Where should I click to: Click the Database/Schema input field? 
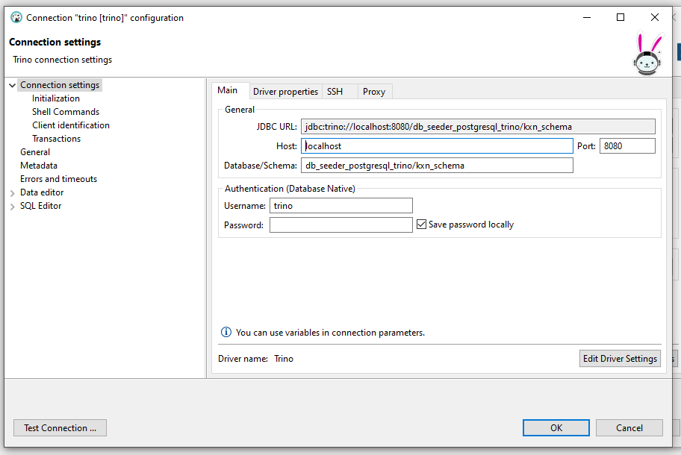(x=437, y=166)
